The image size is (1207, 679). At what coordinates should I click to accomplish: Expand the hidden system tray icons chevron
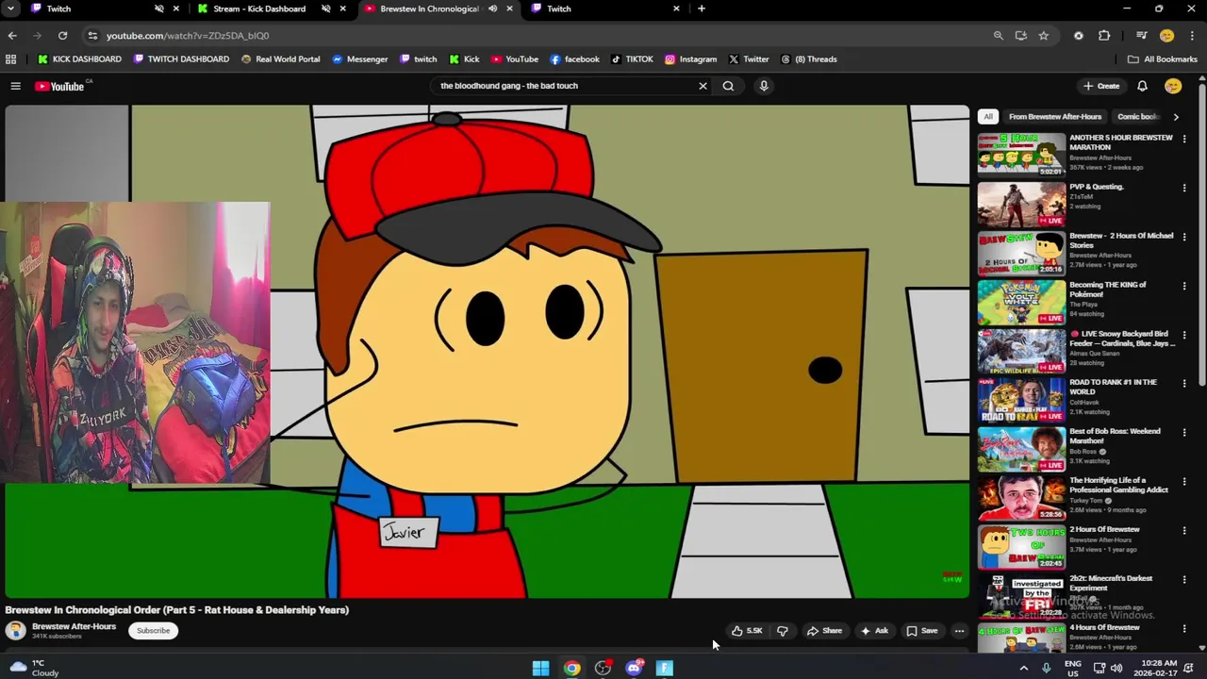tap(1023, 669)
